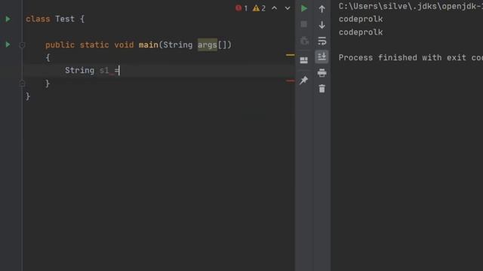Rerun the program with green play button
The height and width of the screenshot is (271, 483).
(x=303, y=8)
